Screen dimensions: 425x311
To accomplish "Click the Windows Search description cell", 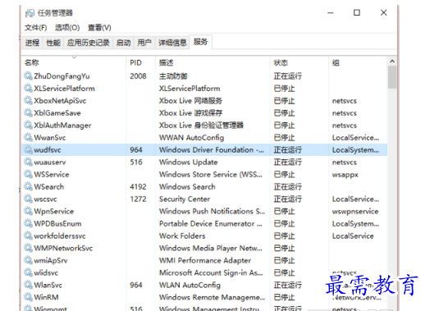I will click(x=187, y=187).
